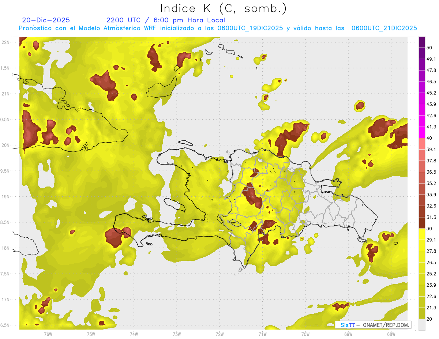Click the colorbar value '36.5'

tap(431, 172)
